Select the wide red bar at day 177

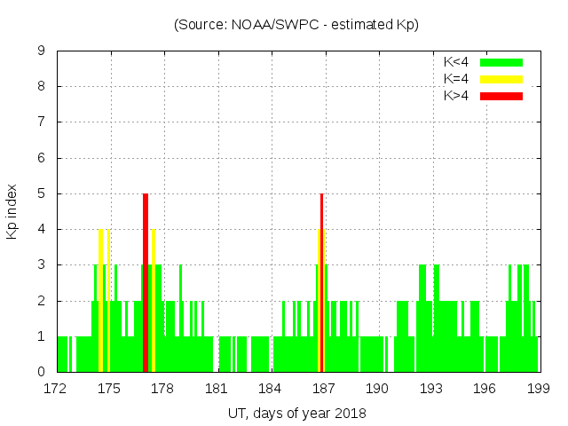(146, 282)
